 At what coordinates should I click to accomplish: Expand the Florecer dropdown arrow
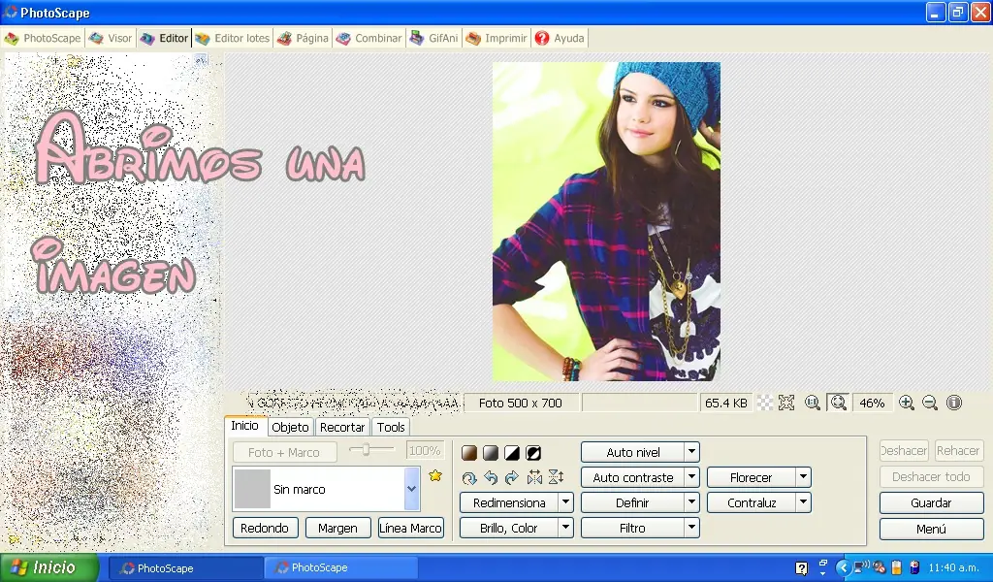click(x=803, y=477)
